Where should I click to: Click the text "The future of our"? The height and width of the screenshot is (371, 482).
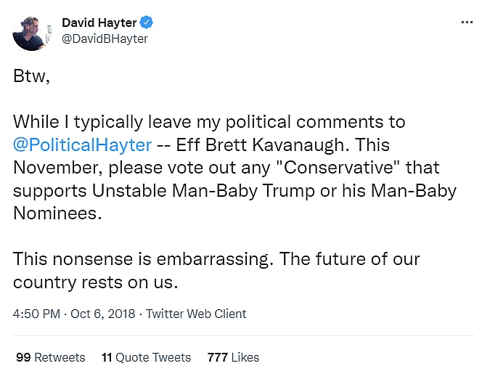(x=347, y=260)
